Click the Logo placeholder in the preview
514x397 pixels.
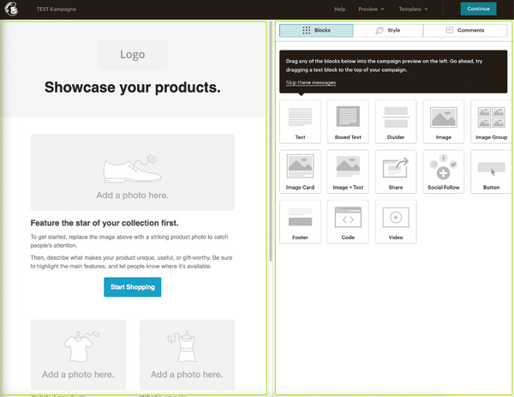(132, 55)
